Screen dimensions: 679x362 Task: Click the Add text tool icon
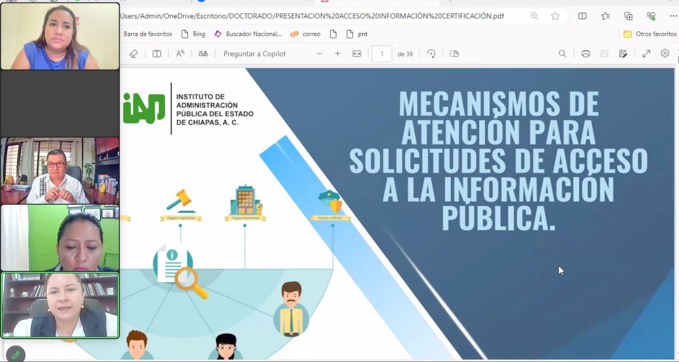tap(157, 54)
